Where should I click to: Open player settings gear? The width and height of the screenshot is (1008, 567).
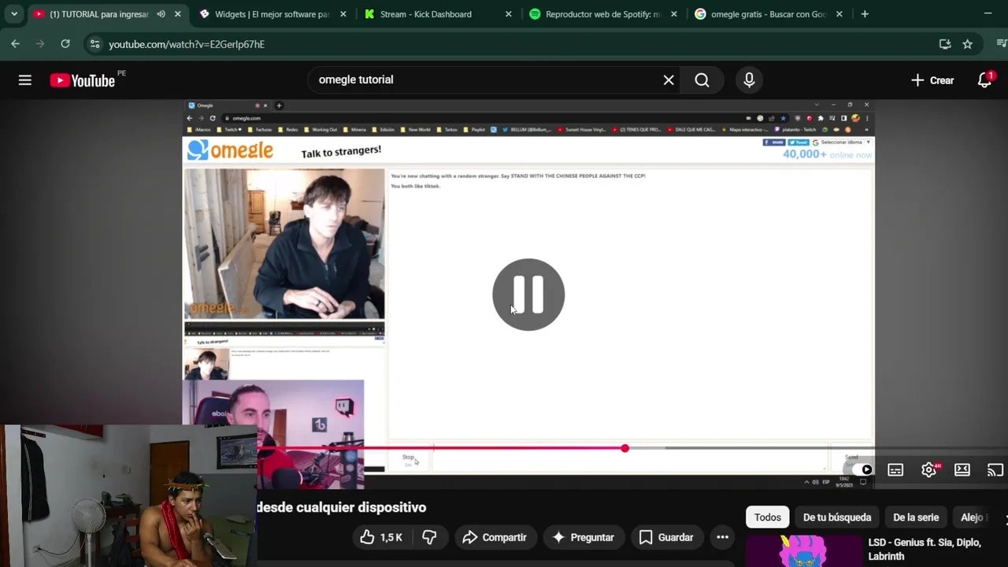pyautogui.click(x=929, y=470)
